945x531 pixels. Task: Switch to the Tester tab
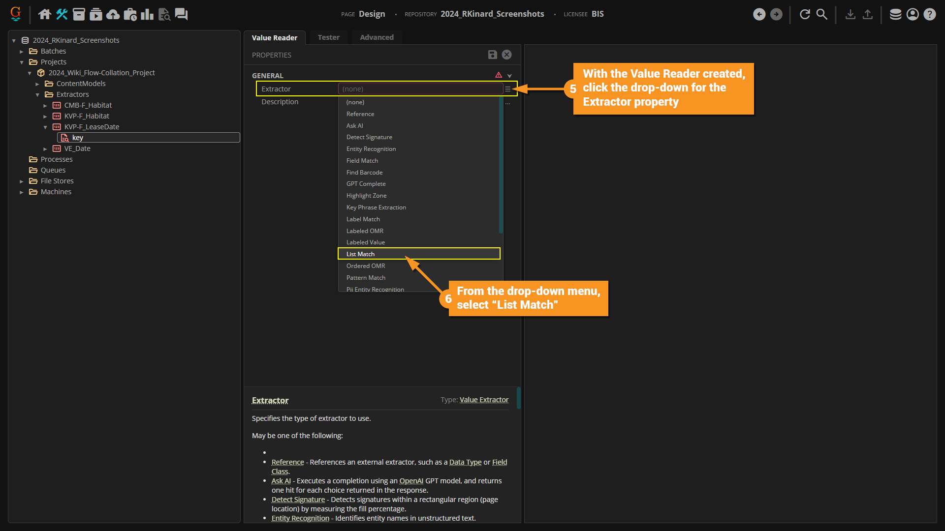click(328, 37)
